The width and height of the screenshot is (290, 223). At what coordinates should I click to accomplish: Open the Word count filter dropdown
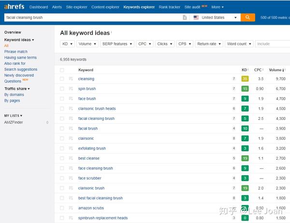[x=239, y=44]
